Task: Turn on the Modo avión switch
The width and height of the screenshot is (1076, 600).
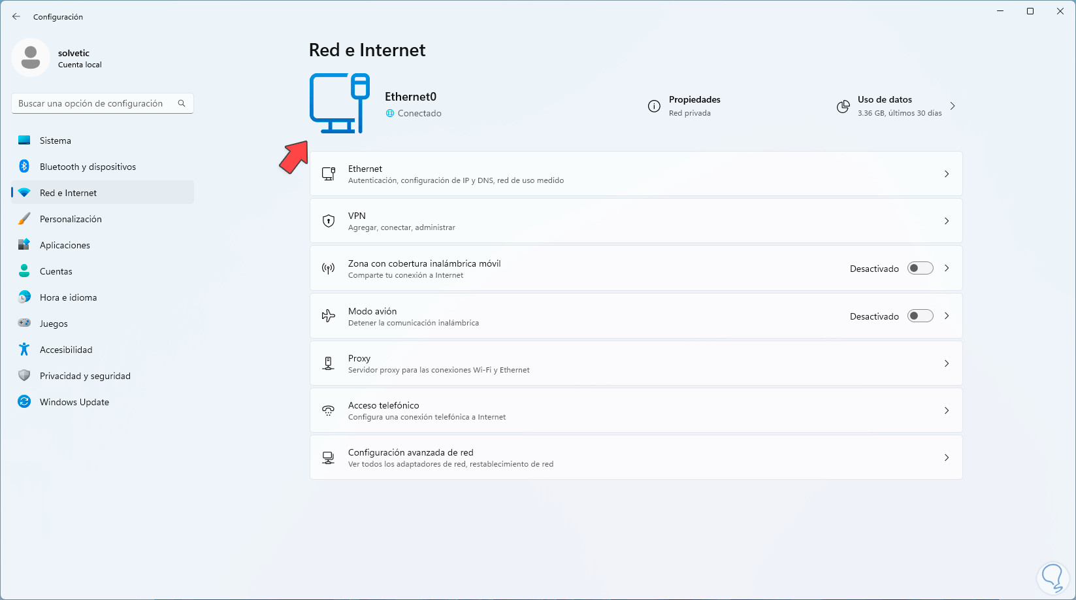Action: click(920, 316)
